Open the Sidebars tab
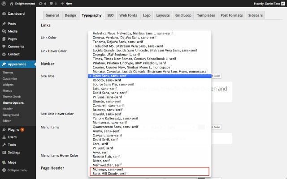 click(255, 15)
